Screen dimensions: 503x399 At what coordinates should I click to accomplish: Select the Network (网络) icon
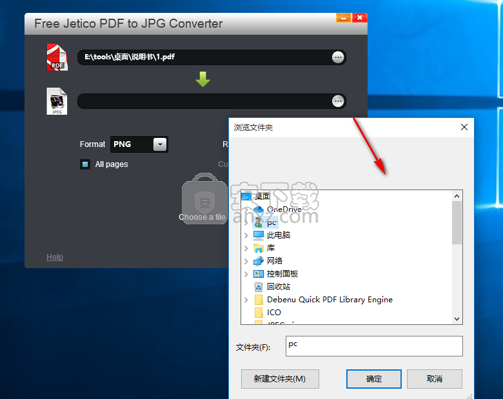[x=259, y=261]
